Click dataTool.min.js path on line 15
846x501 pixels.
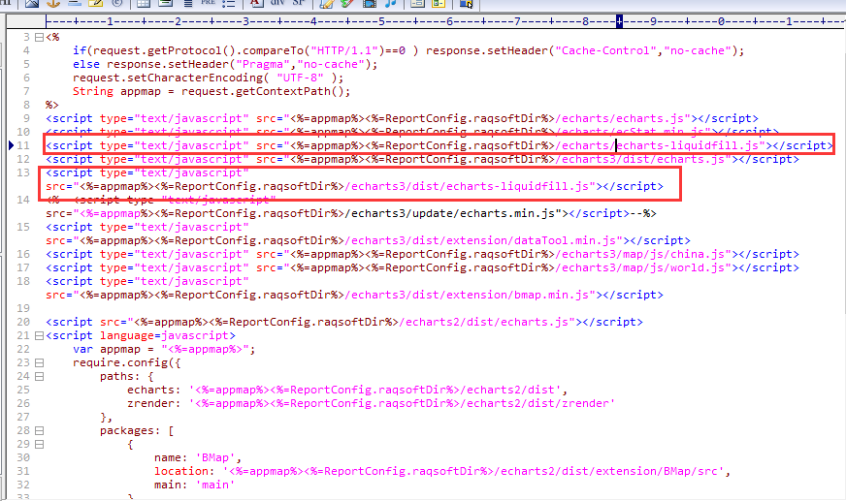pyautogui.click(x=565, y=240)
